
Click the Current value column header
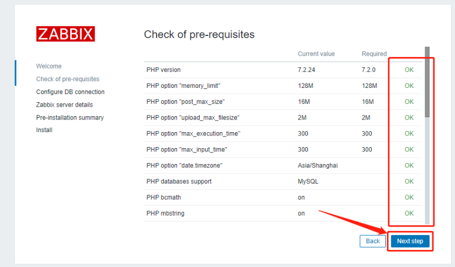tap(316, 54)
